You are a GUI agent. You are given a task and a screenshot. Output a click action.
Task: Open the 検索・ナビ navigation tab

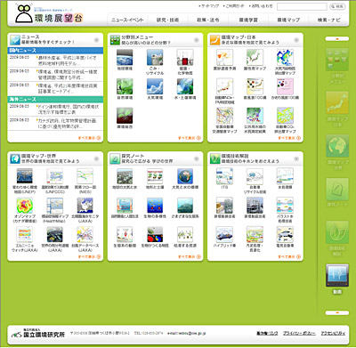(x=328, y=20)
